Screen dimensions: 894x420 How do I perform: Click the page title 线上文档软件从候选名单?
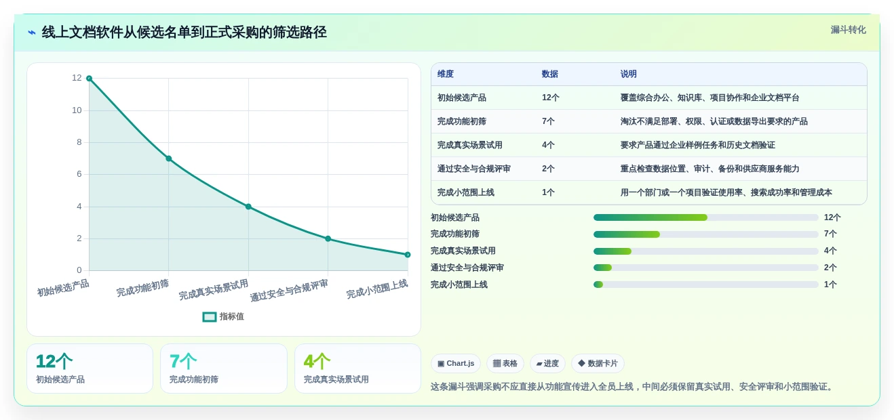coord(184,33)
